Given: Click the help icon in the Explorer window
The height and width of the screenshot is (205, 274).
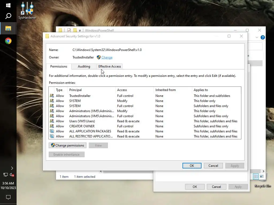Looking at the screenshot, I should pos(263,37).
